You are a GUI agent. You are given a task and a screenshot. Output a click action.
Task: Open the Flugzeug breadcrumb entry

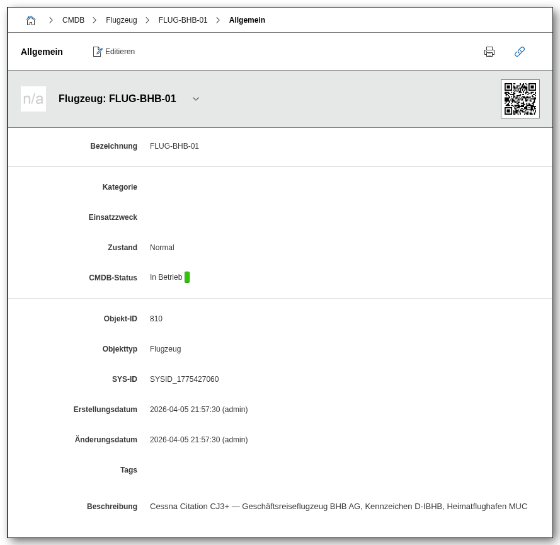pos(121,20)
